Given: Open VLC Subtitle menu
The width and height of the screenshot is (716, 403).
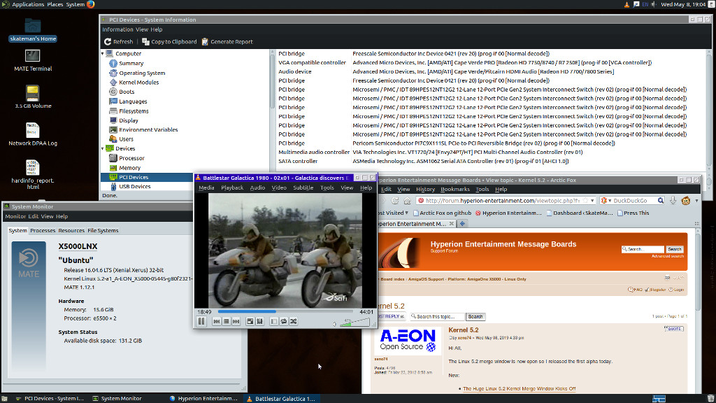Looking at the screenshot, I should coord(303,188).
